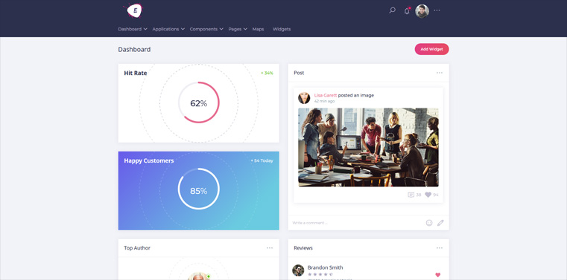The image size is (567, 280).
Task: Click the search magnifier icon in header
Action: coord(392,10)
